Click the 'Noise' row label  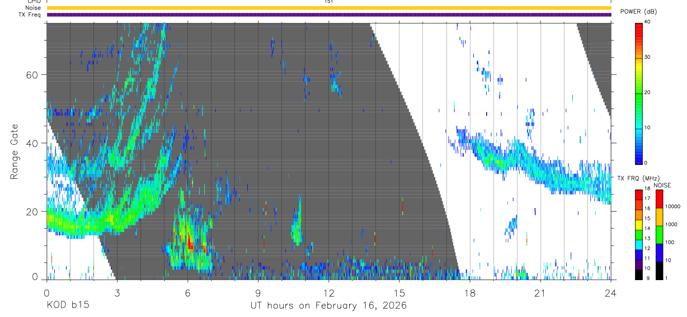pos(33,8)
